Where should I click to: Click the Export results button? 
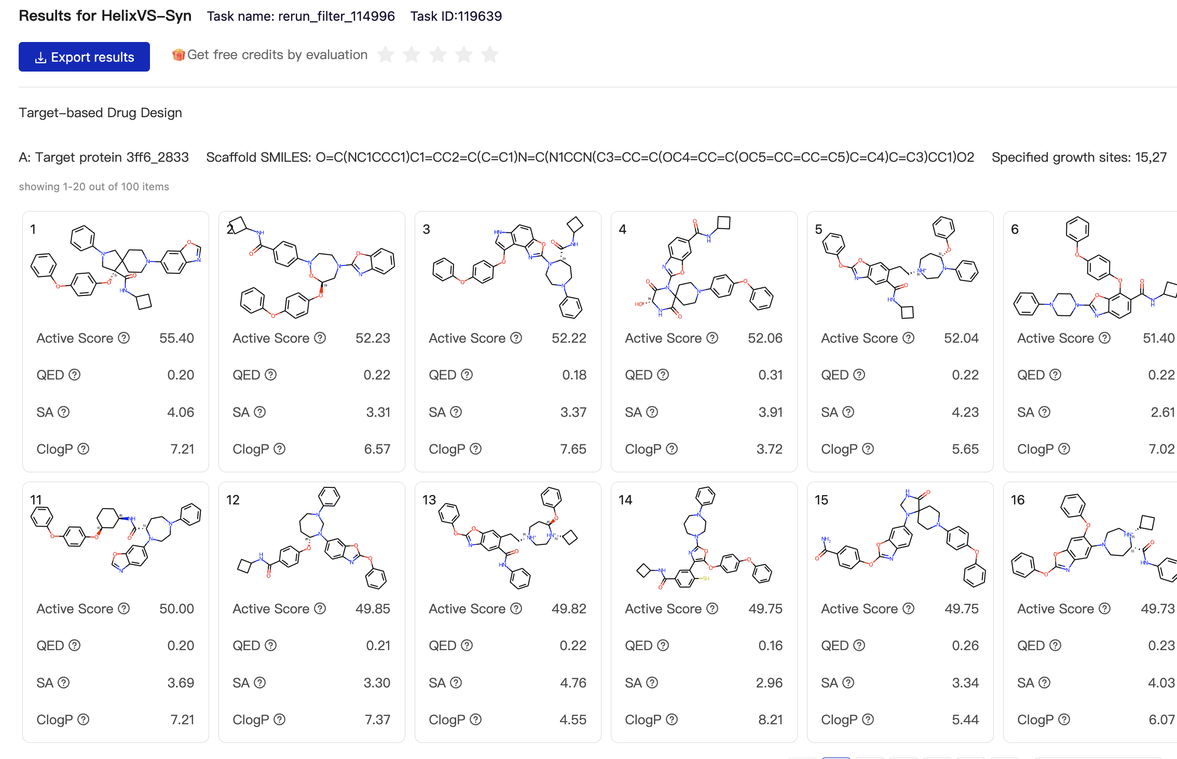(84, 57)
